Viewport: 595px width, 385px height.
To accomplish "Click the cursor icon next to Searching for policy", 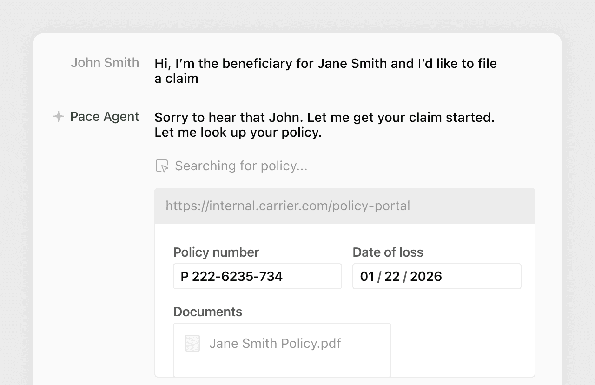I will (161, 166).
